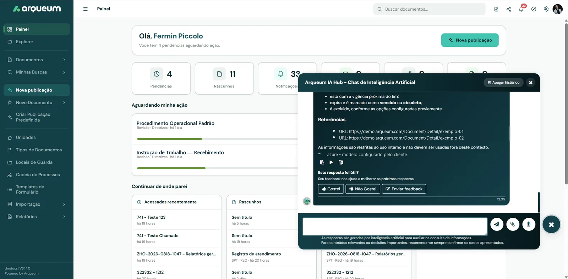Go to Painel in sidebar
This screenshot has height=279, width=568.
tap(37, 29)
